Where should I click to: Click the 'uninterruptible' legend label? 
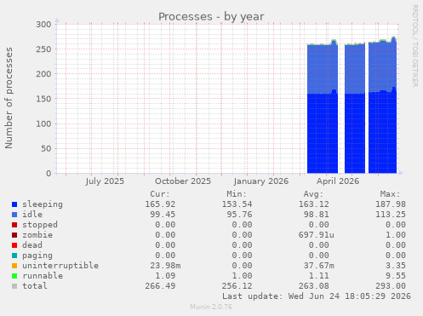tap(60, 266)
